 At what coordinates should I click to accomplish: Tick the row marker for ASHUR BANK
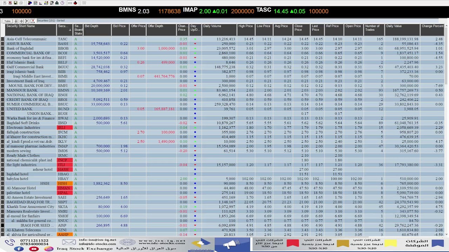[2, 44]
